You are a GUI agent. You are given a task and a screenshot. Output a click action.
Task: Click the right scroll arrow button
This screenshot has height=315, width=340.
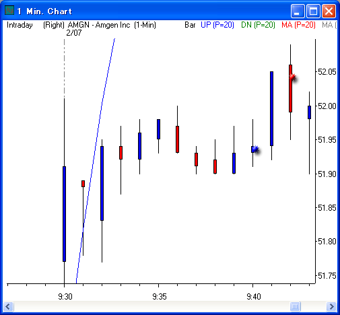pos(331,306)
